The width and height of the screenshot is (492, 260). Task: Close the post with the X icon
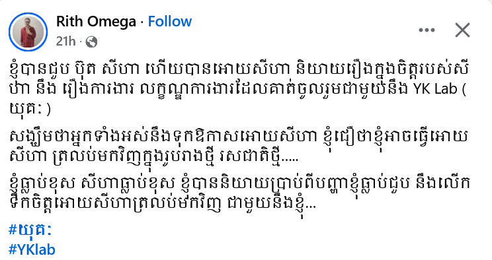[462, 30]
